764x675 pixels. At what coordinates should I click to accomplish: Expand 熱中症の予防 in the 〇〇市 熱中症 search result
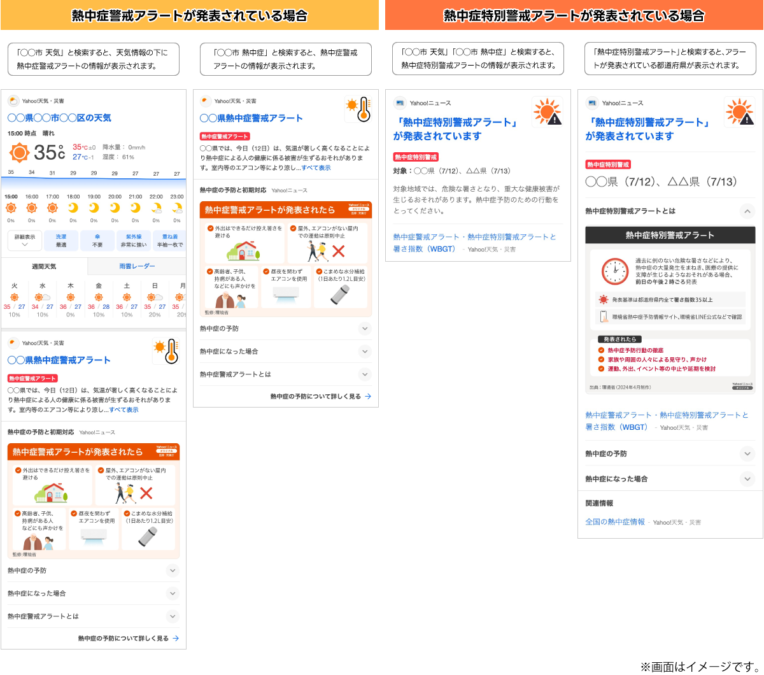pos(286,329)
